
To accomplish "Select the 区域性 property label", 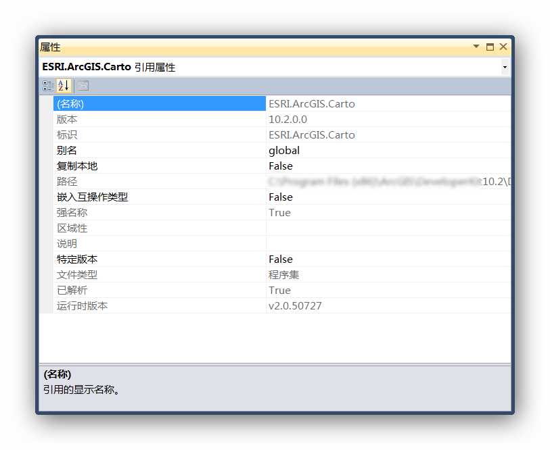I will point(72,228).
